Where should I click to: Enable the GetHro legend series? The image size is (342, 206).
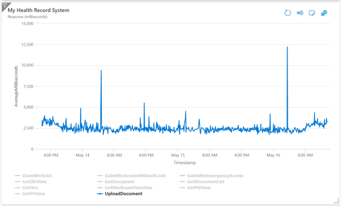point(30,188)
